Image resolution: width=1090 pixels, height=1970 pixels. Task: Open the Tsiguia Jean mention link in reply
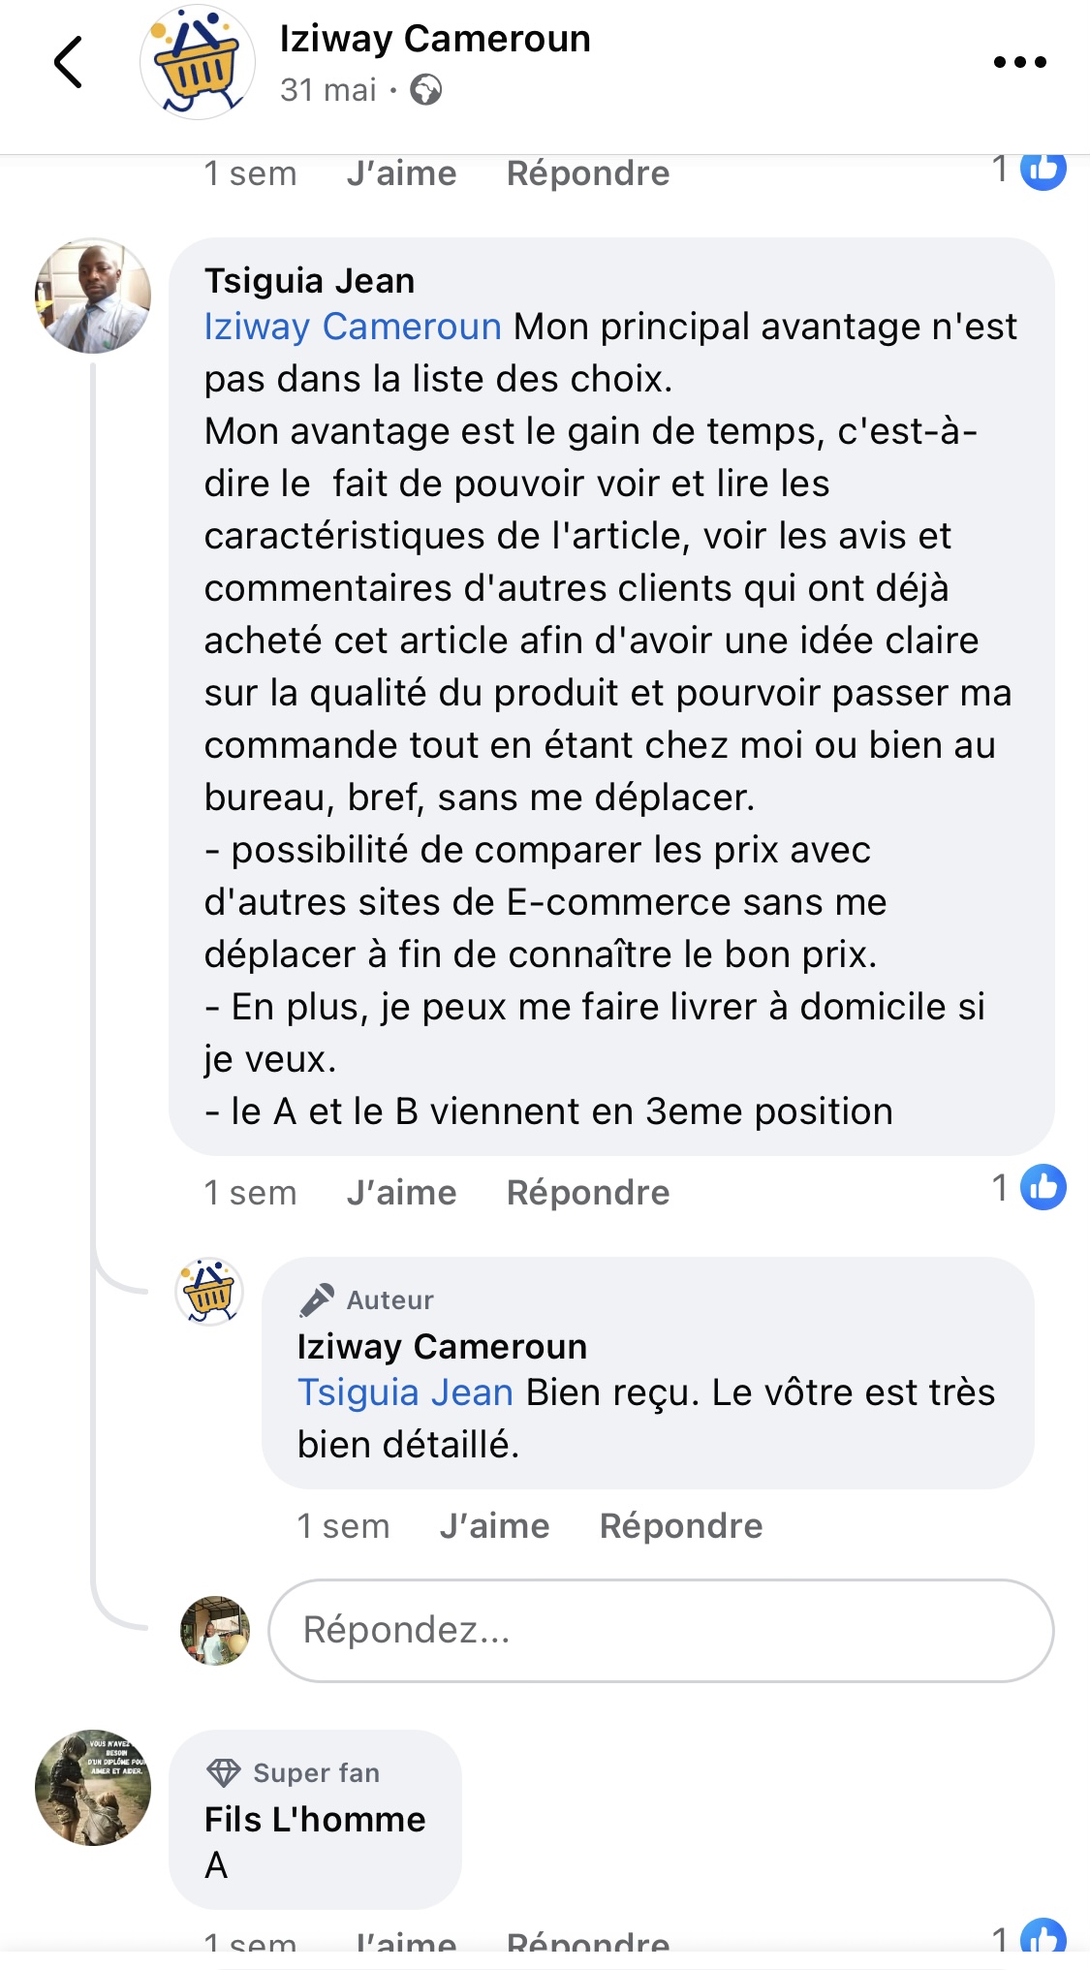point(405,1393)
